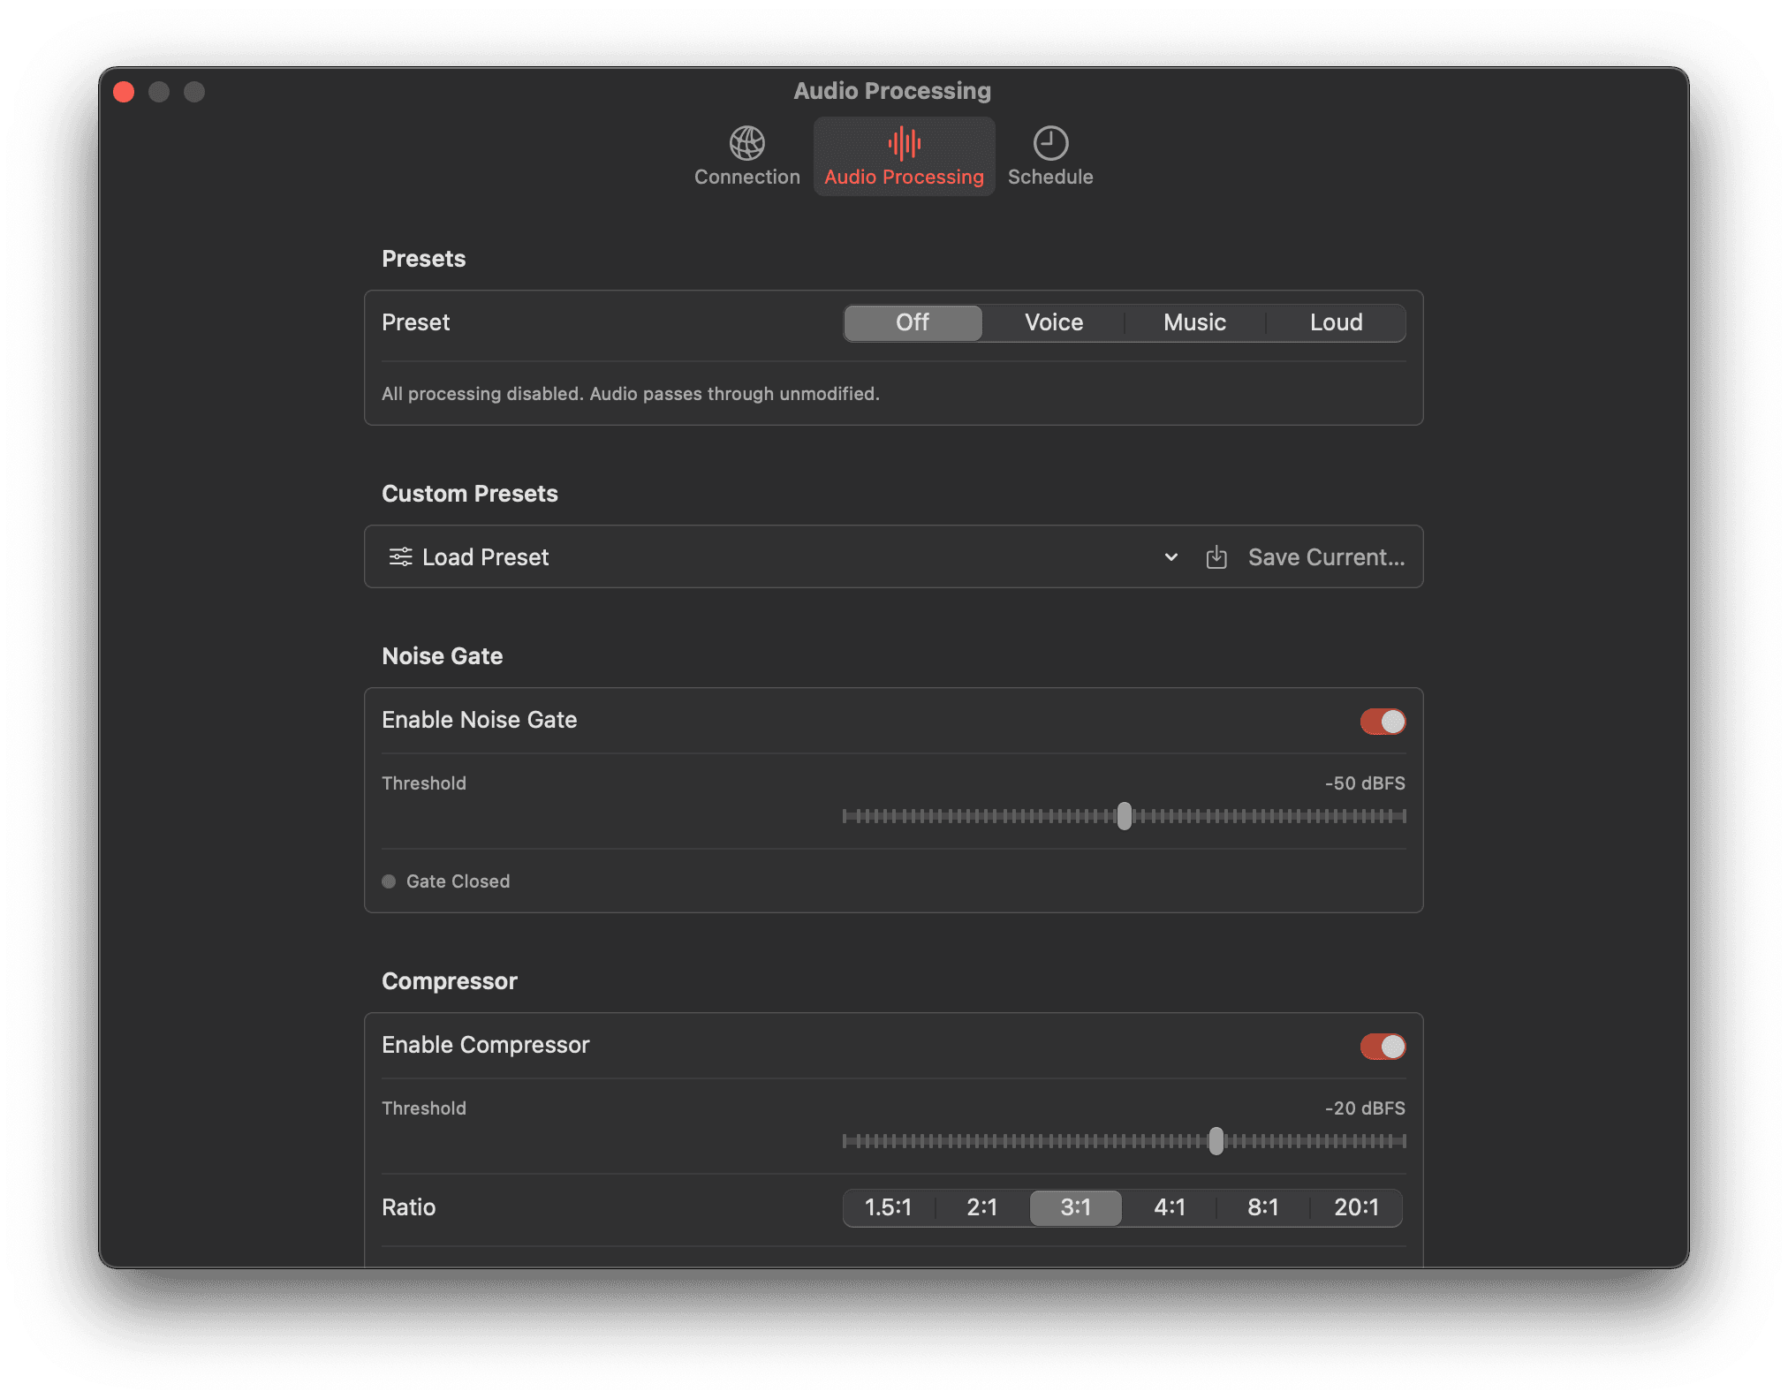Select the Off preset

tap(913, 322)
